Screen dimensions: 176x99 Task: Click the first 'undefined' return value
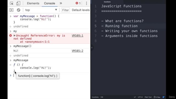pyautogui.click(x=21, y=26)
